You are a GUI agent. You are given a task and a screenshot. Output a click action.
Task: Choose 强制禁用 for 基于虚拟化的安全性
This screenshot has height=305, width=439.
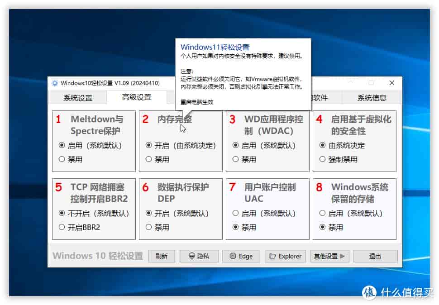pyautogui.click(x=338, y=159)
